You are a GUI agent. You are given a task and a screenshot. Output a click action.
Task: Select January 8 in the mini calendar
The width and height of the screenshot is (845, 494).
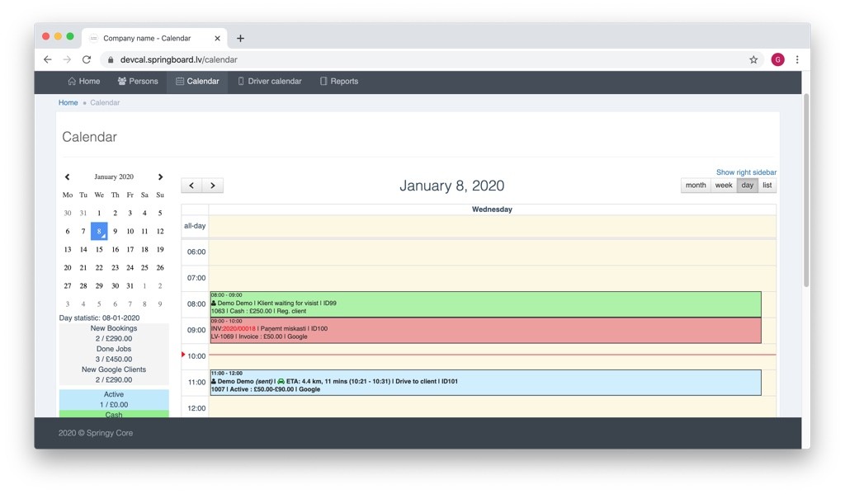click(99, 231)
